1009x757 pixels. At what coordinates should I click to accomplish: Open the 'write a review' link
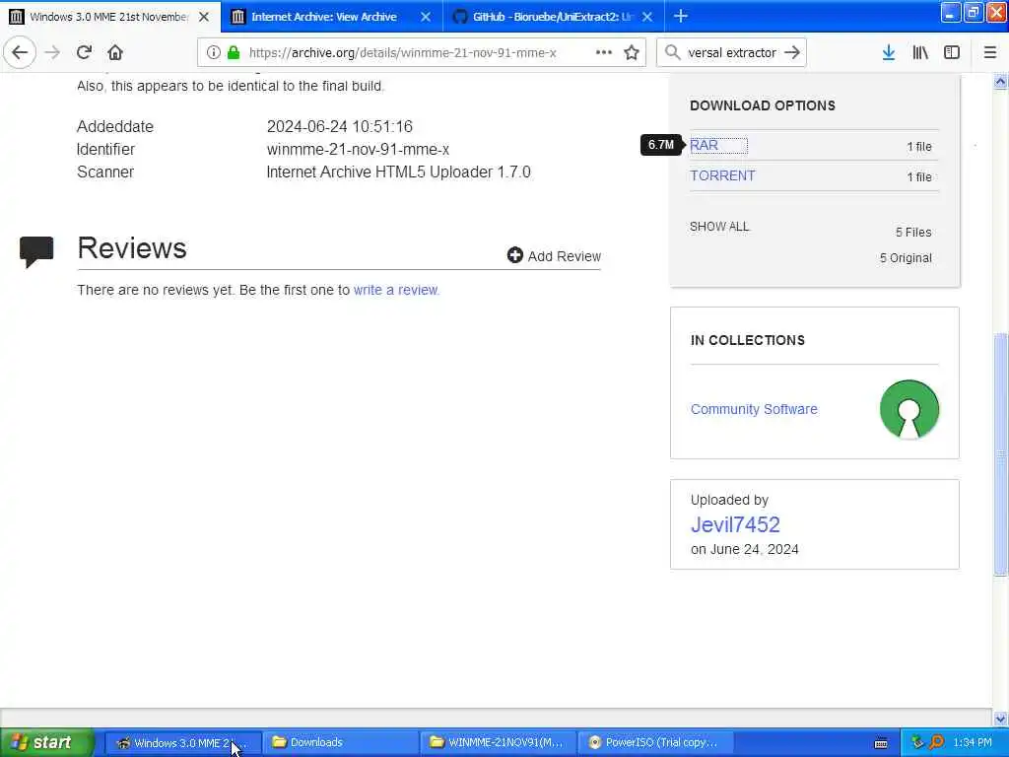tap(396, 290)
